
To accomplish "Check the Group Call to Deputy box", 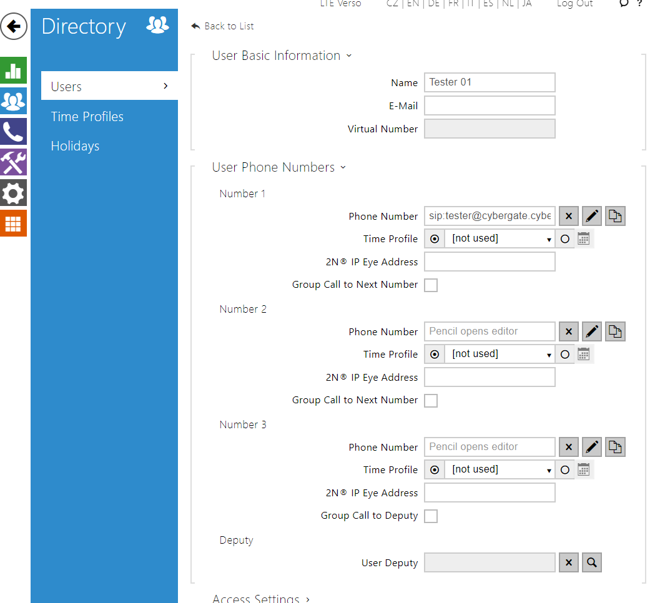I will 431,516.
